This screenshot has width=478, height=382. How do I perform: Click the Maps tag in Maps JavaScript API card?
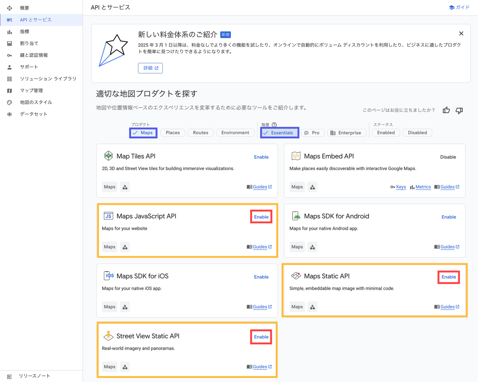click(110, 247)
